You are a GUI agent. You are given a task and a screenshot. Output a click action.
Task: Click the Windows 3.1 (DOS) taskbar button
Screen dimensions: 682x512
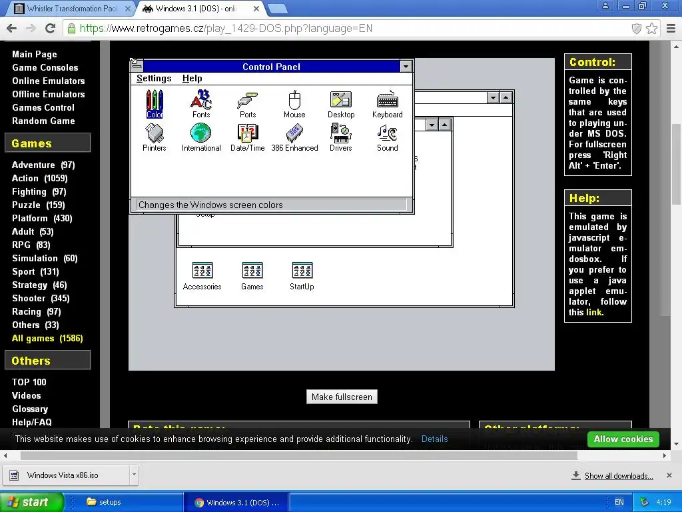(x=237, y=502)
